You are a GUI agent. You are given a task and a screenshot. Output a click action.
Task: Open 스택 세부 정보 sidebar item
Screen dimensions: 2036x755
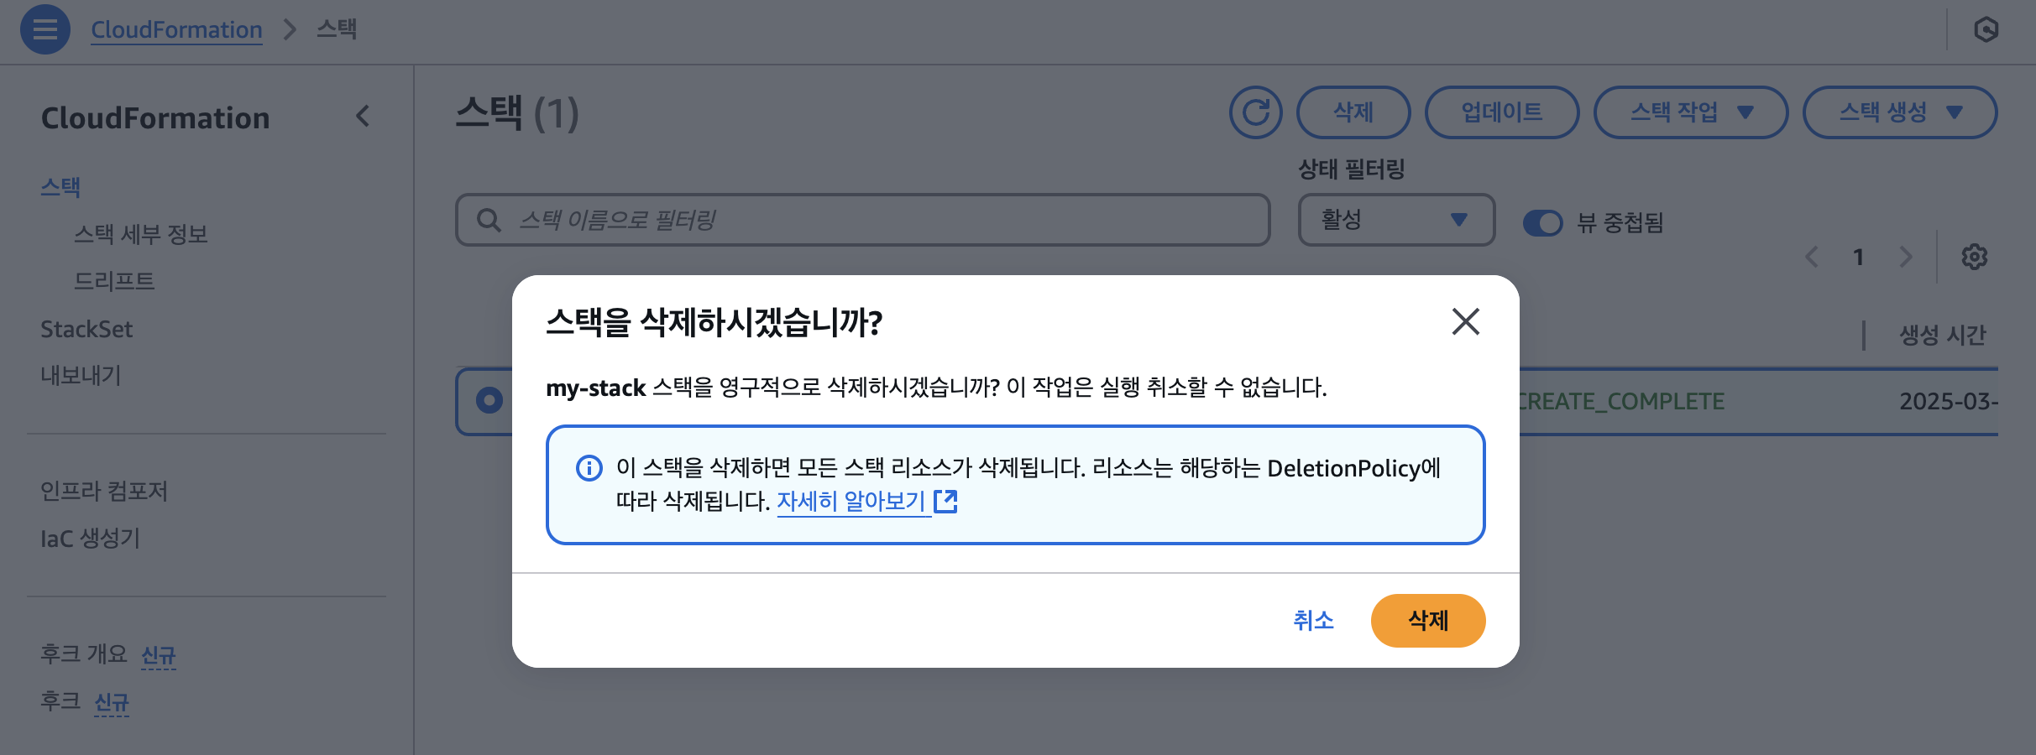tap(140, 234)
